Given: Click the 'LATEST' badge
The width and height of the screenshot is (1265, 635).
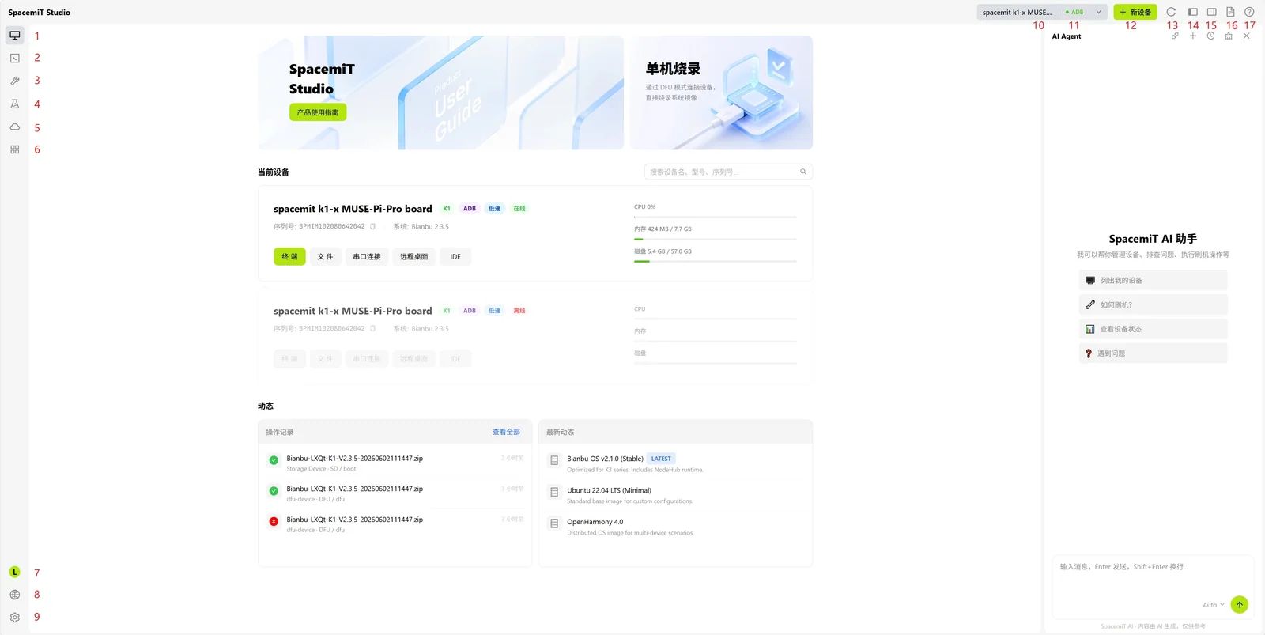Looking at the screenshot, I should tap(661, 459).
